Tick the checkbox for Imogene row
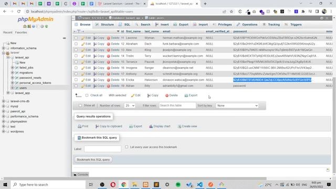This screenshot has width=336, height=189. [x=76, y=68]
